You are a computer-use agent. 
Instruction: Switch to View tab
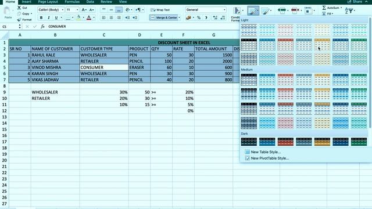[123, 2]
